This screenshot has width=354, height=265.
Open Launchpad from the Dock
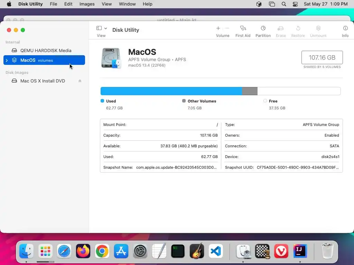pyautogui.click(x=45, y=251)
